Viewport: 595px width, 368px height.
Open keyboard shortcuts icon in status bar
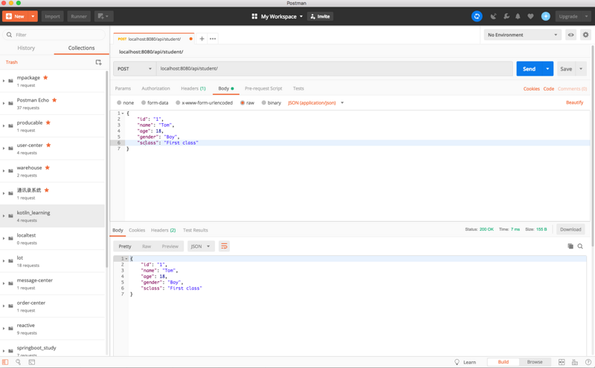[575, 362]
